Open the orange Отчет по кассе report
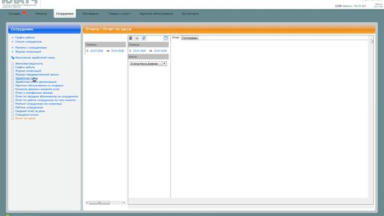The height and width of the screenshot is (216, 384). (25, 119)
